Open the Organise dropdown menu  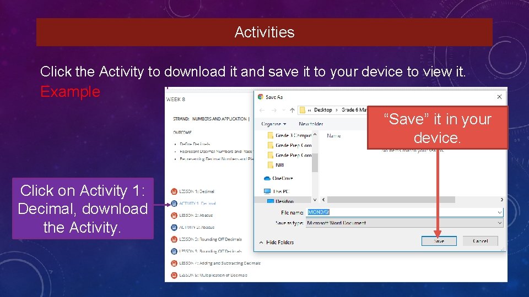tap(274, 124)
